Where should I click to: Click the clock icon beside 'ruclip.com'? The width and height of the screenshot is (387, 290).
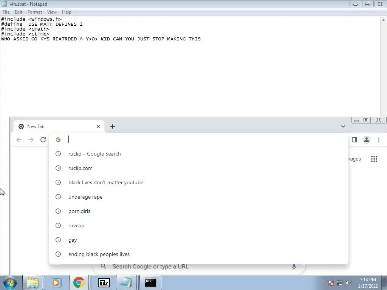coord(58,168)
